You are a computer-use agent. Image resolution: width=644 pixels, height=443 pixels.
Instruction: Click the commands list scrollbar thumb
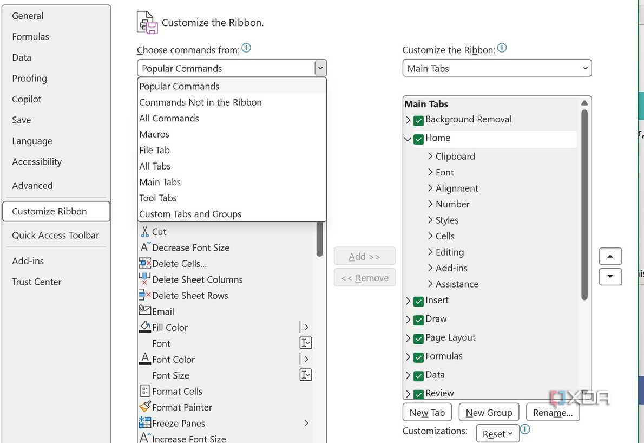click(x=319, y=239)
